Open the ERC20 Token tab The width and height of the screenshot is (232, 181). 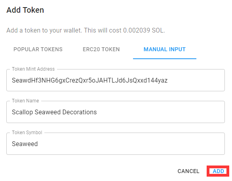click(x=101, y=49)
